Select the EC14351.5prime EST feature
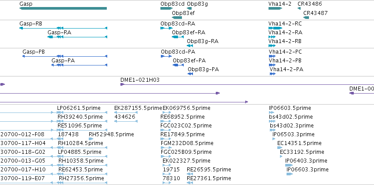This screenshot has width=374, height=185. tap(280, 148)
